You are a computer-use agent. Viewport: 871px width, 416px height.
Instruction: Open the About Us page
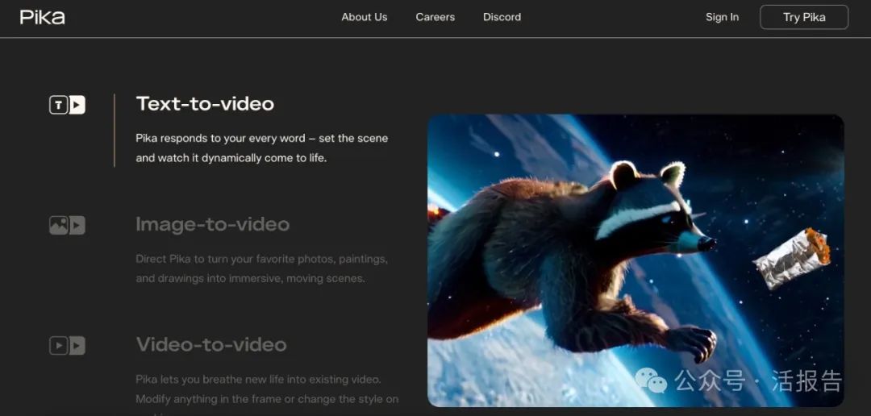pos(364,17)
